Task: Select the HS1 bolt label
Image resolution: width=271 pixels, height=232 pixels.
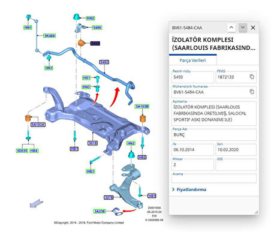Action: click(x=86, y=78)
